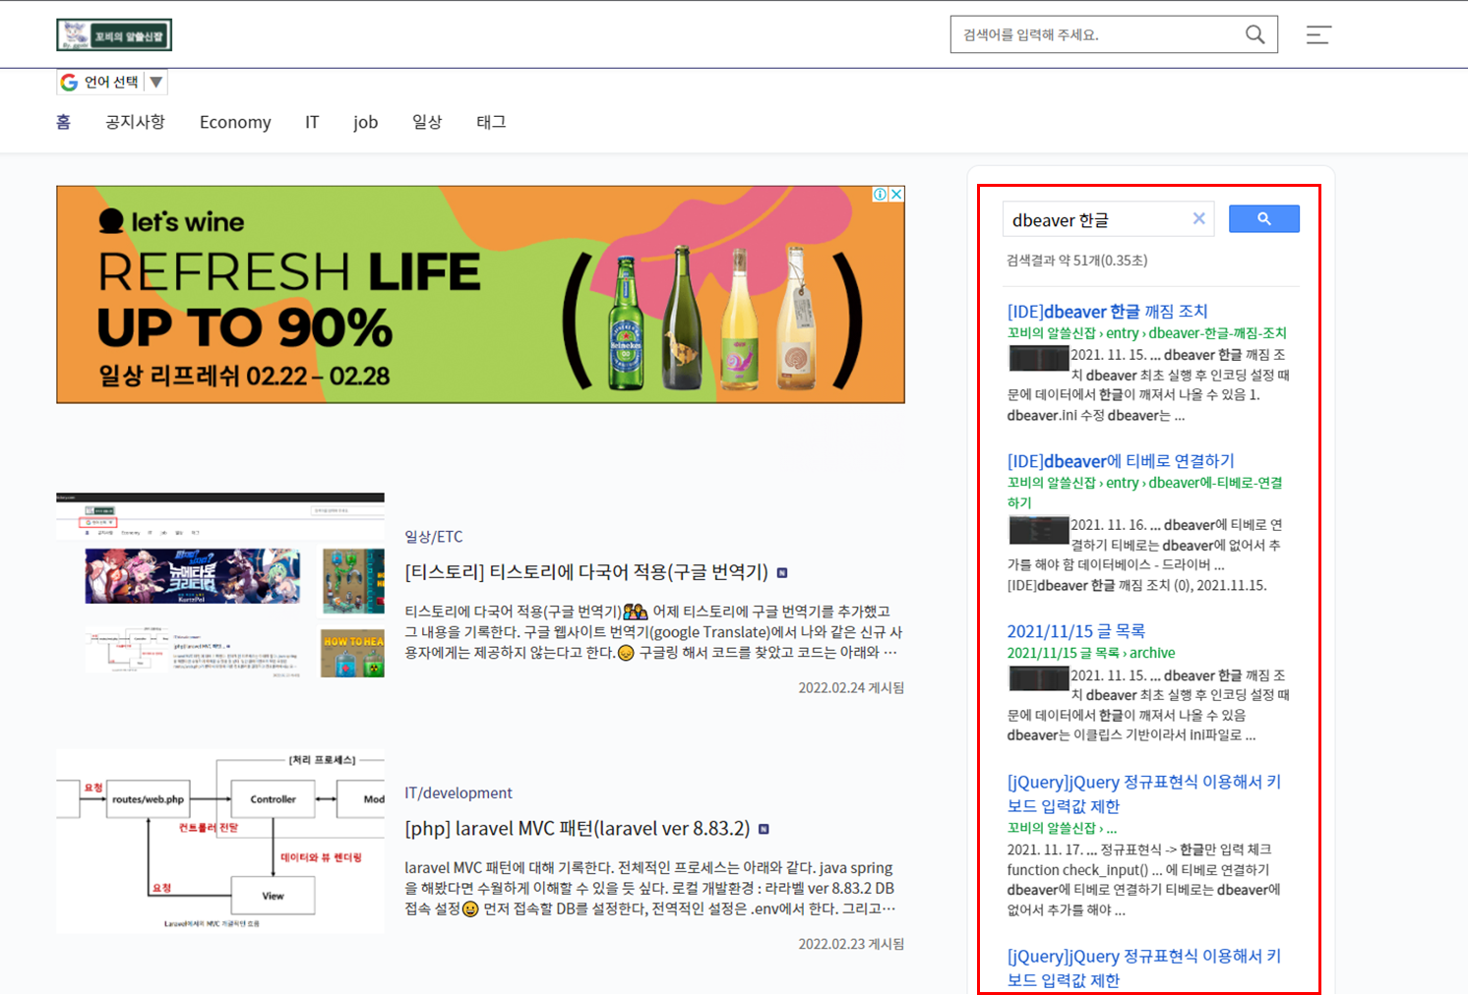Click the thumbnail of the 한글 깨짐 조치 result

pyautogui.click(x=1038, y=358)
